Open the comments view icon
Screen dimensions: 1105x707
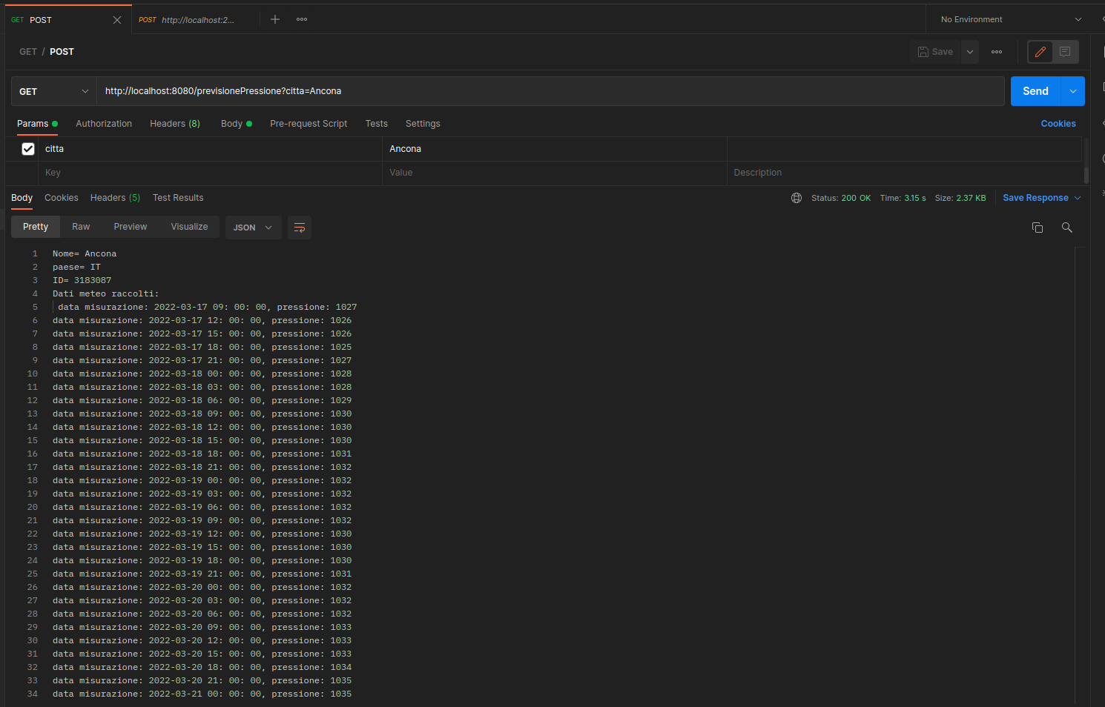[1065, 52]
